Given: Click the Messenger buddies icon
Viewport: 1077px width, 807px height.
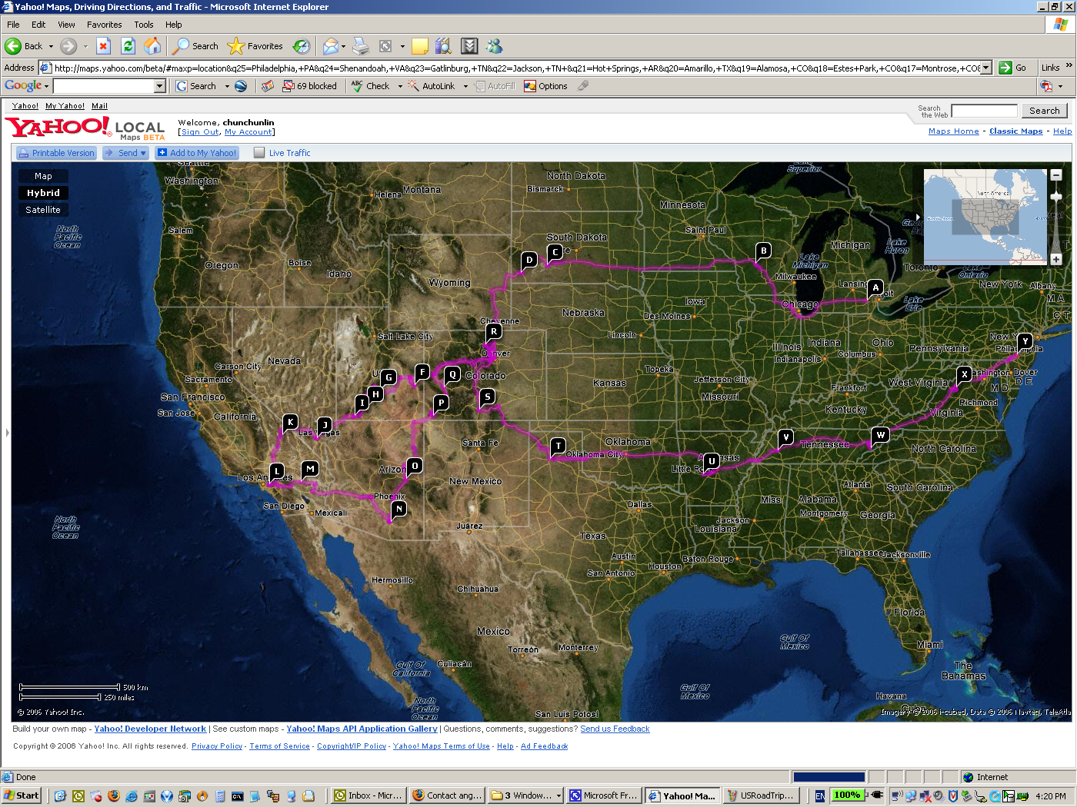Looking at the screenshot, I should (x=494, y=46).
